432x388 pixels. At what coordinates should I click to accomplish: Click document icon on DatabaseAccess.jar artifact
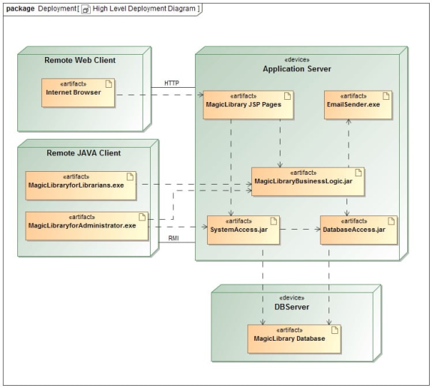[391, 221]
